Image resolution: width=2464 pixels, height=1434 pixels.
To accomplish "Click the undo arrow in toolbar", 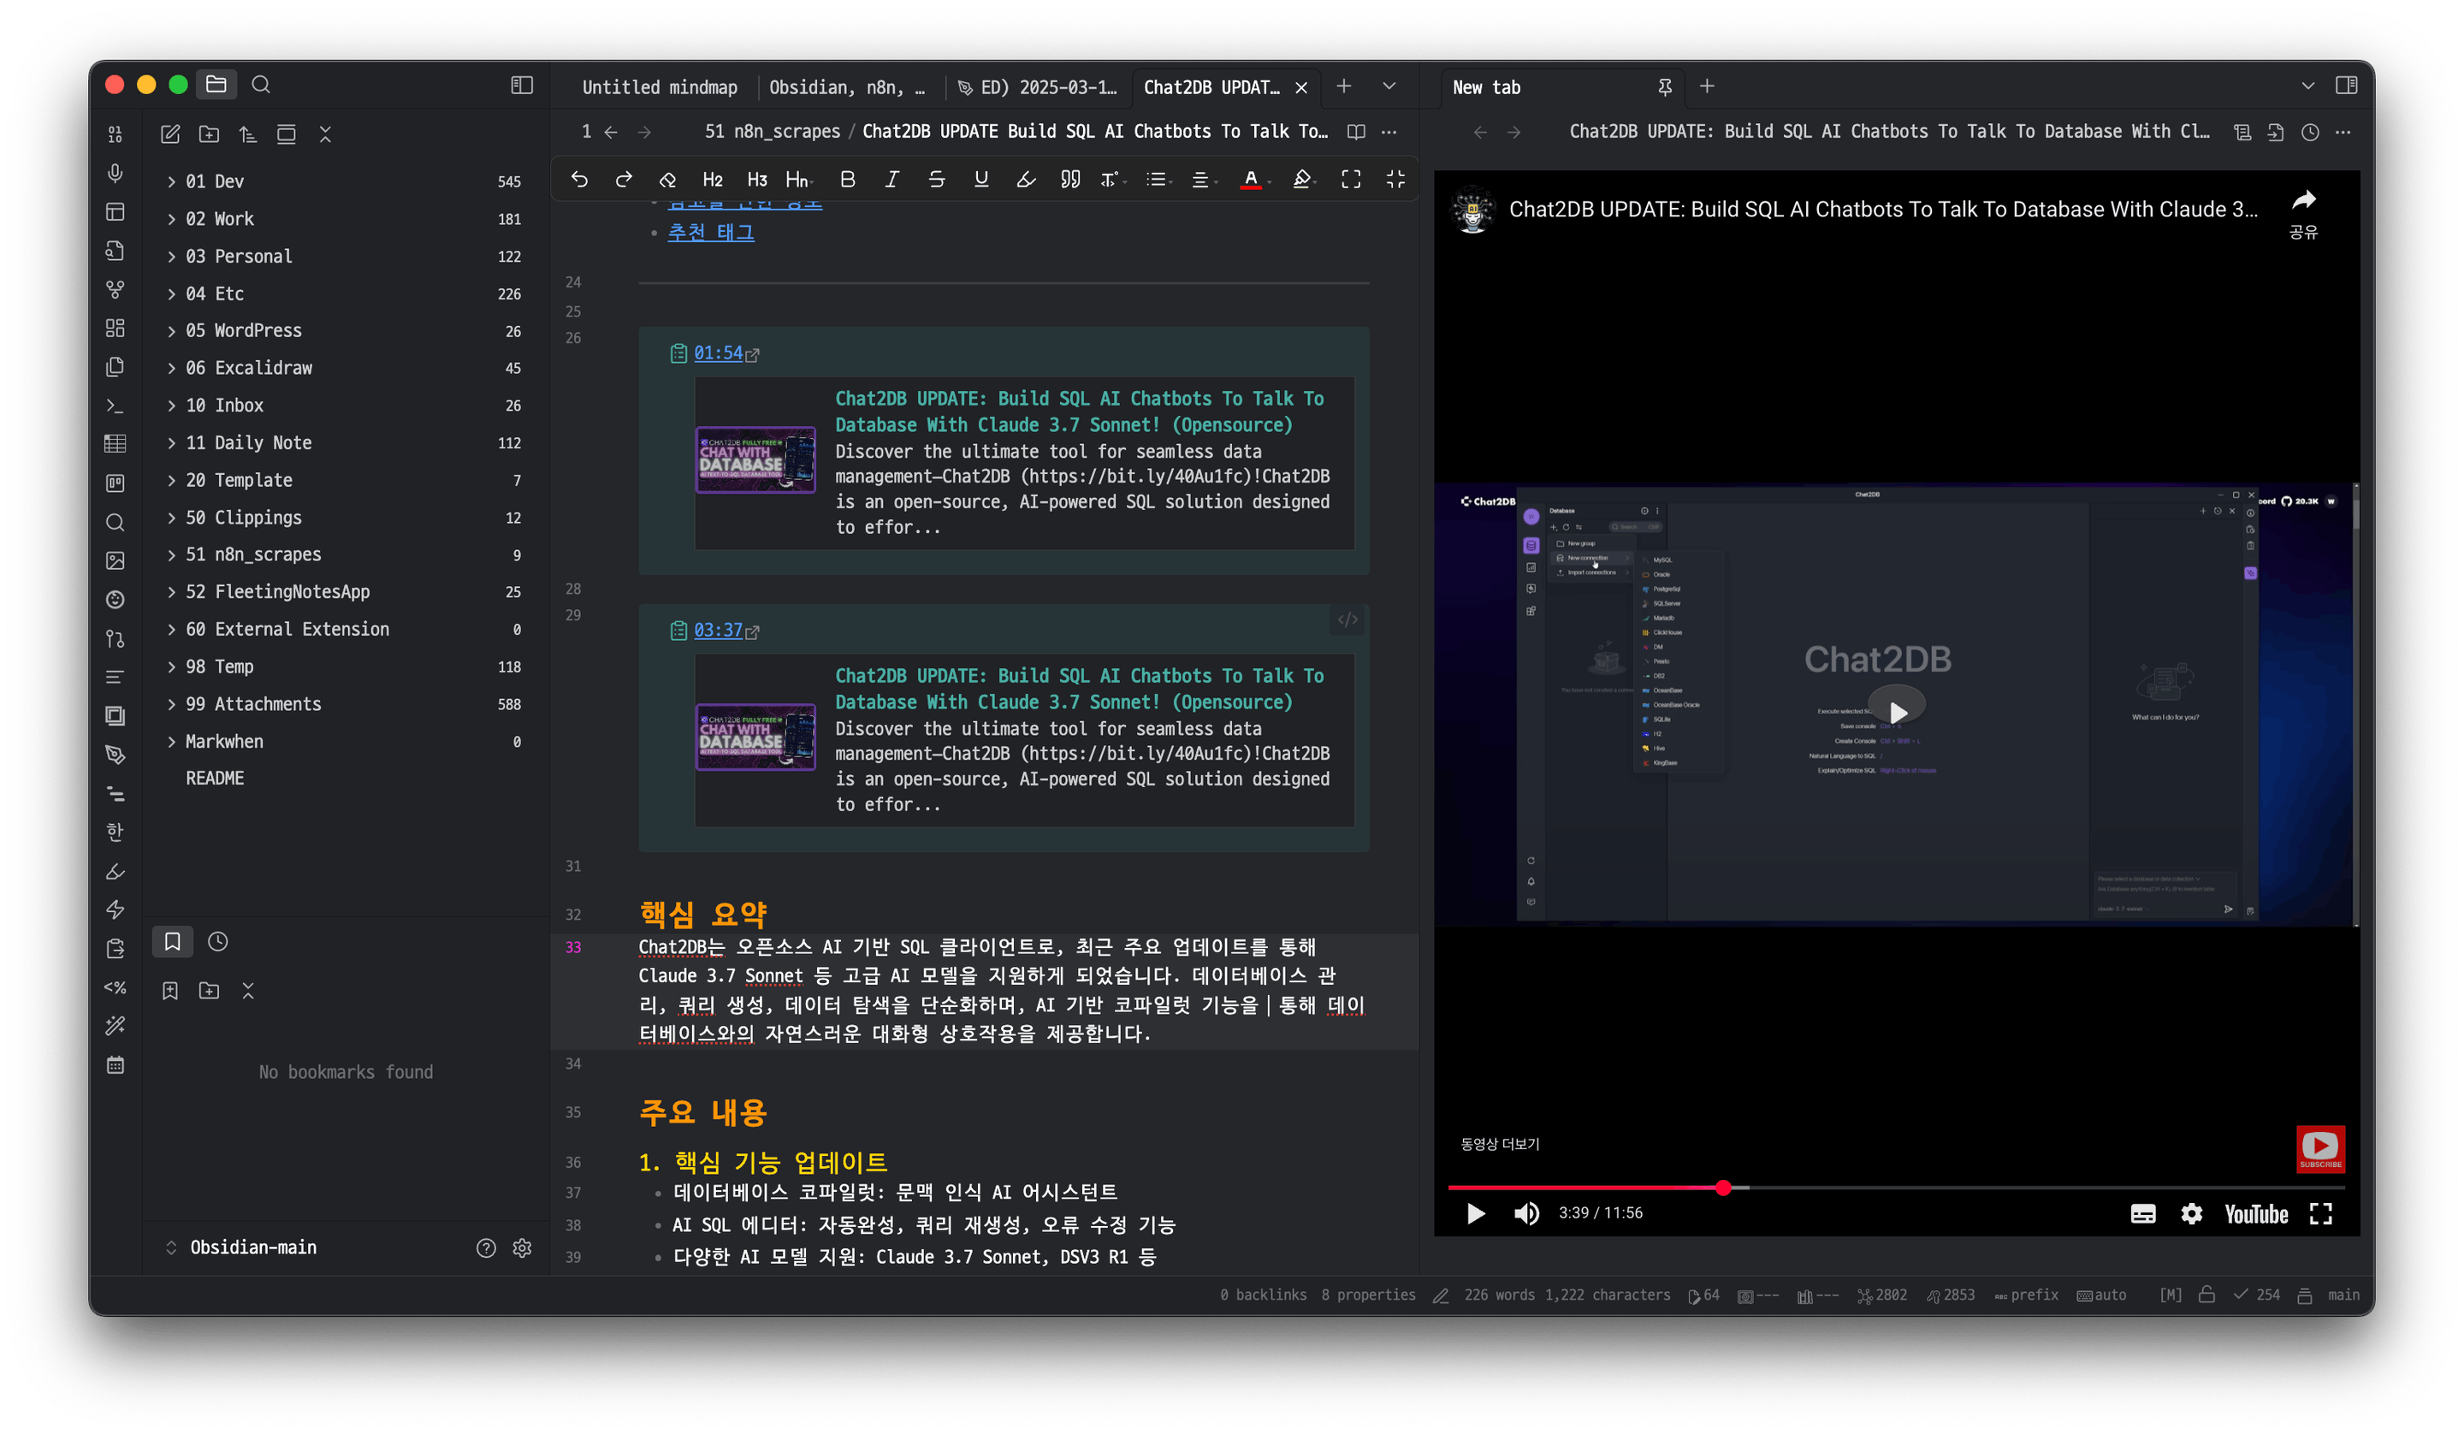I will point(579,179).
